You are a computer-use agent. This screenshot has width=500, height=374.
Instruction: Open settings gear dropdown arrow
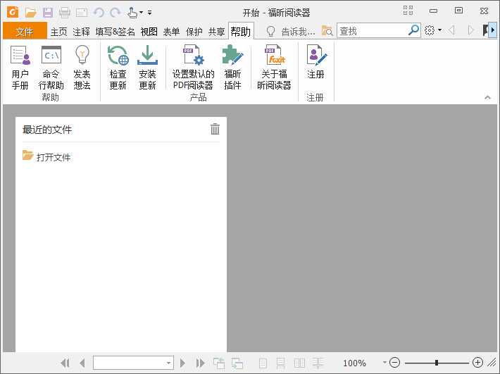(x=439, y=30)
